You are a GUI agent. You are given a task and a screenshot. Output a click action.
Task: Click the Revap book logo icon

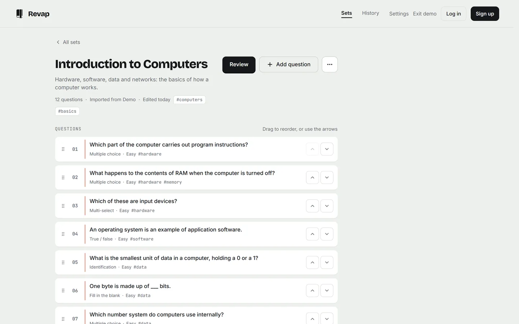pos(19,14)
